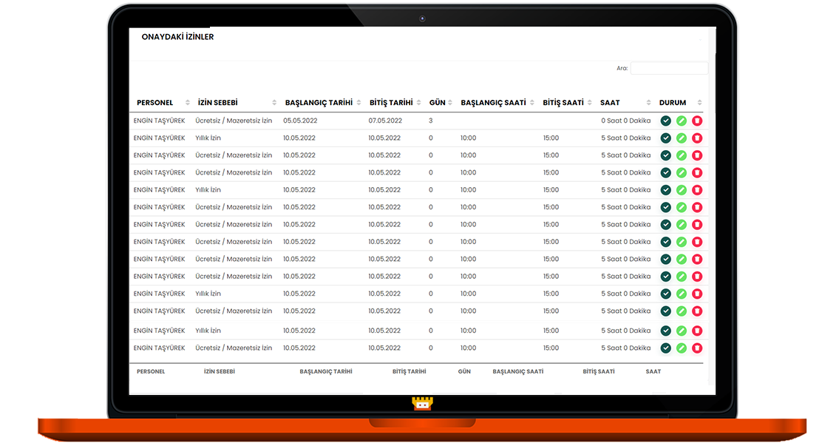Select the footer BİTİŞ SAATİ label
Screen dimensions: 839x443
pyautogui.click(x=599, y=371)
